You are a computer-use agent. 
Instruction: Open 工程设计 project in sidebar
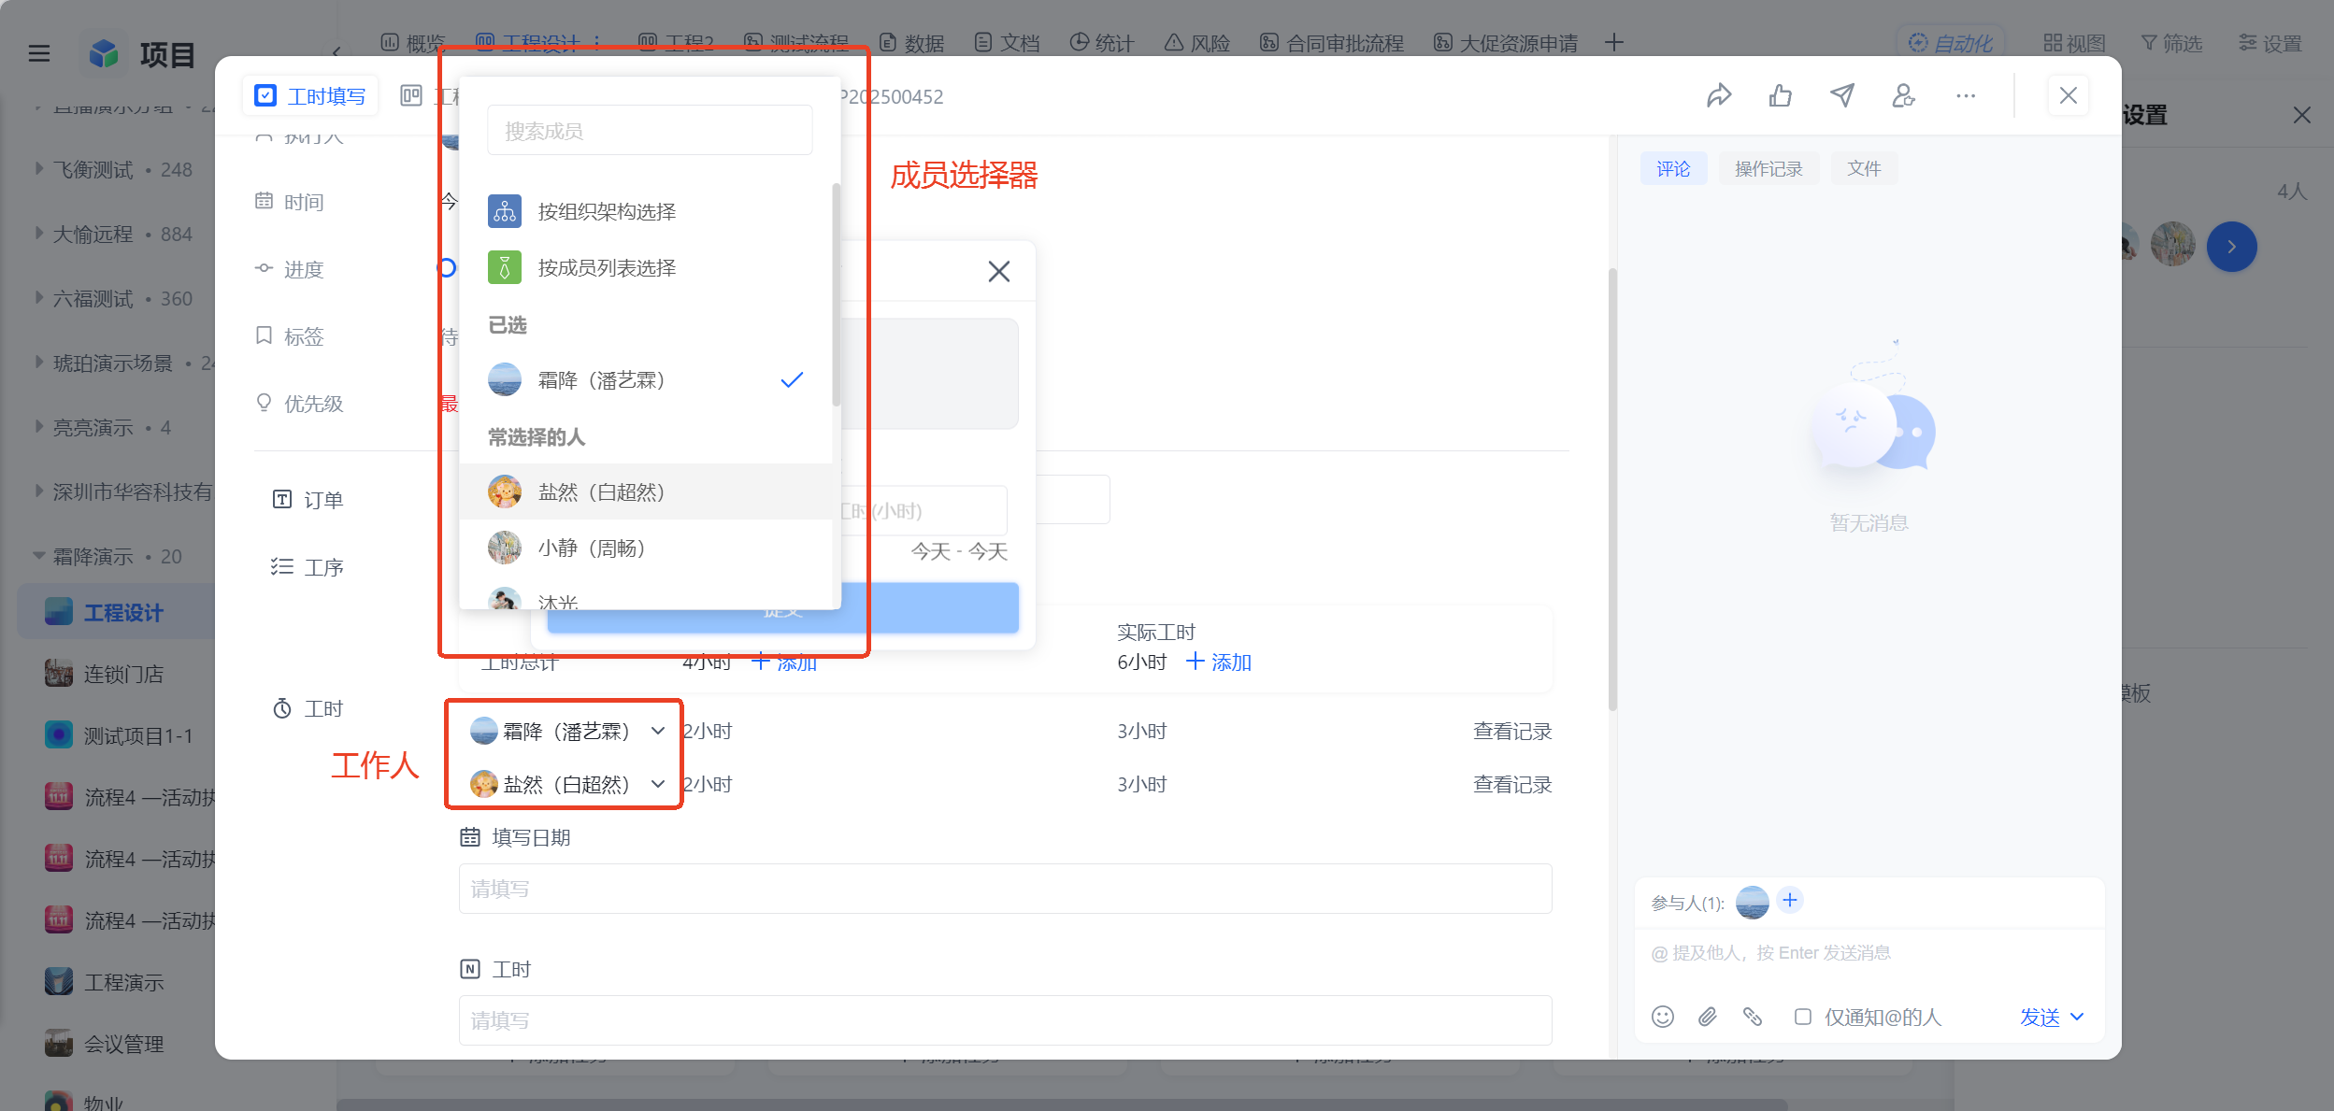click(x=116, y=612)
